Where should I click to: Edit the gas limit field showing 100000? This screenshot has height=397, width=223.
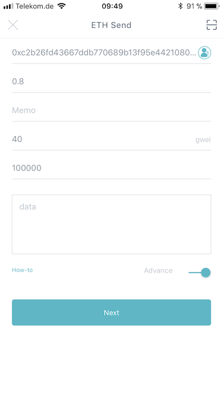pyautogui.click(x=112, y=168)
